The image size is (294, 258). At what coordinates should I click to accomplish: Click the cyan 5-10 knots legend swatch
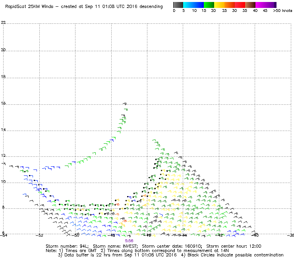(x=188, y=5)
